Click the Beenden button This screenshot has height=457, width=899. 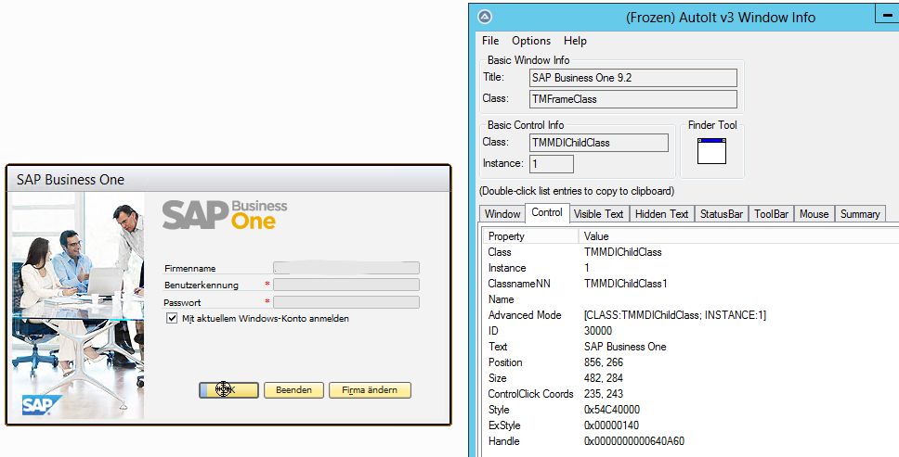click(x=293, y=390)
